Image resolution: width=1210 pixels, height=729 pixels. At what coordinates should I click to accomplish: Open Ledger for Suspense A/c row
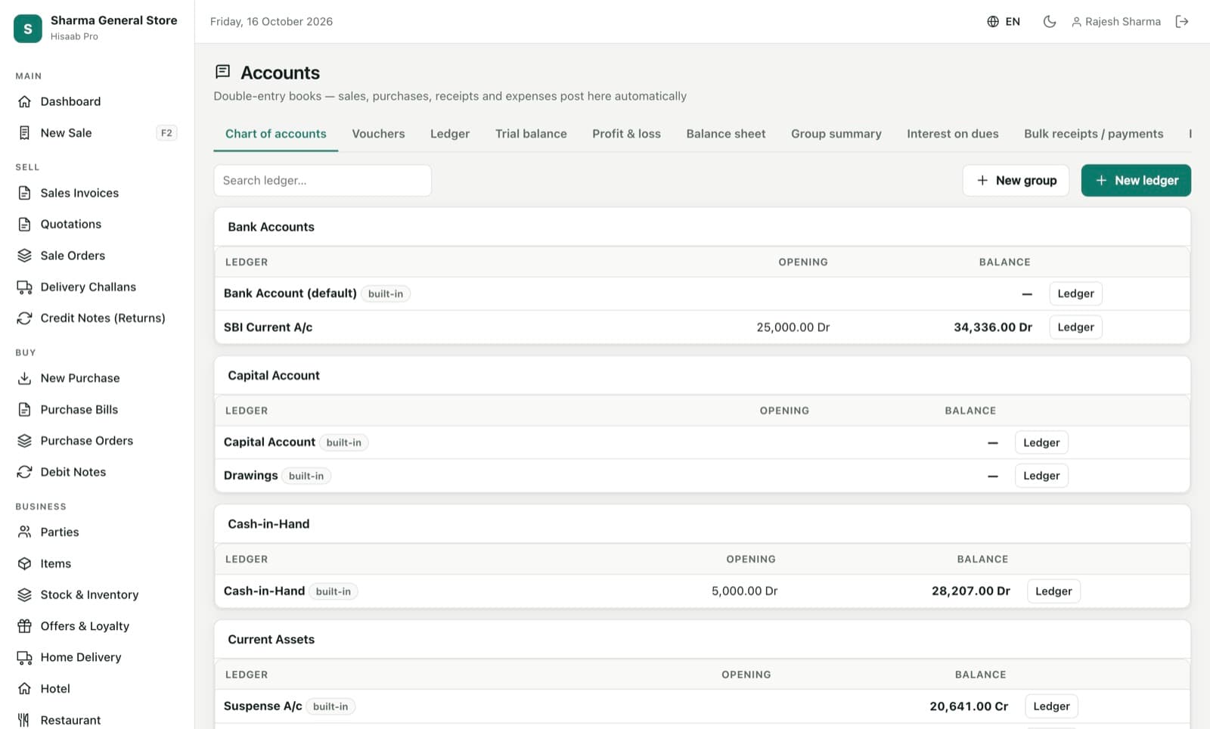[x=1051, y=706]
